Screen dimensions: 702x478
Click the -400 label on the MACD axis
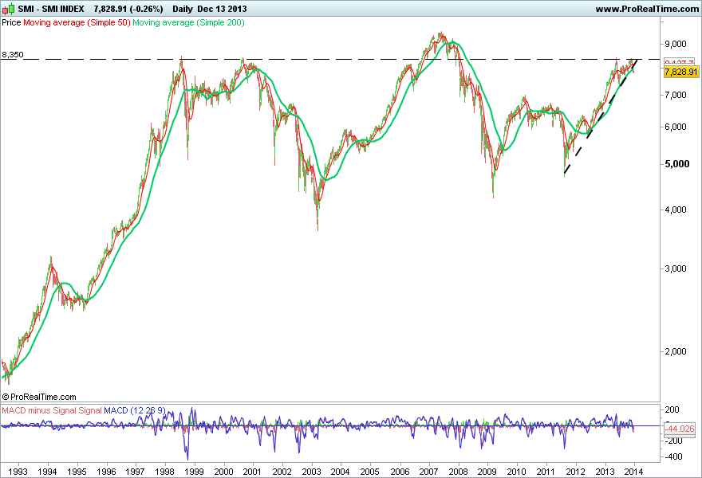[x=674, y=456]
